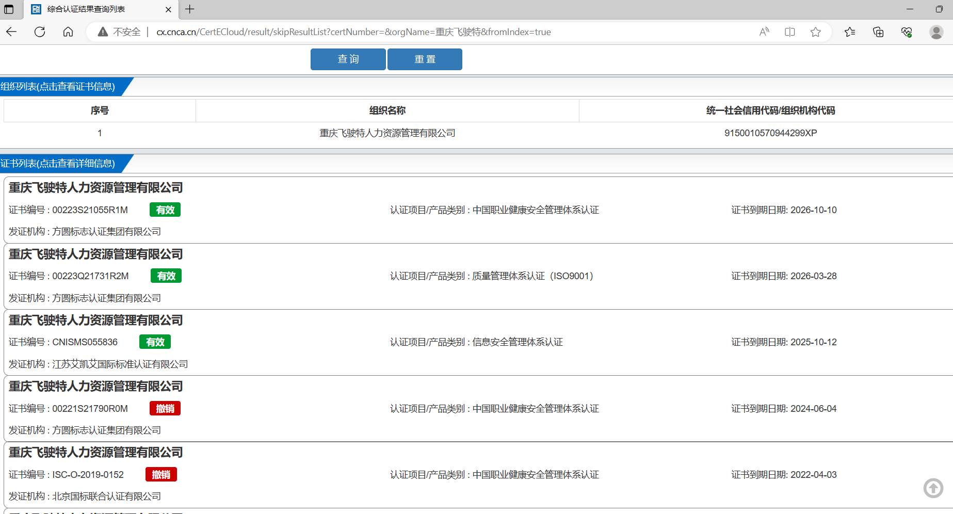Click 统一社会信用代码/组织机构代码 header
Image resolution: width=953 pixels, height=514 pixels.
point(770,110)
